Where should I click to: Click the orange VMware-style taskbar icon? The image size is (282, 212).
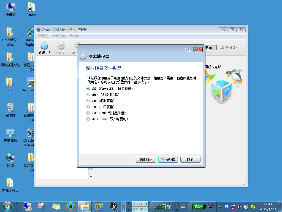coord(99,206)
